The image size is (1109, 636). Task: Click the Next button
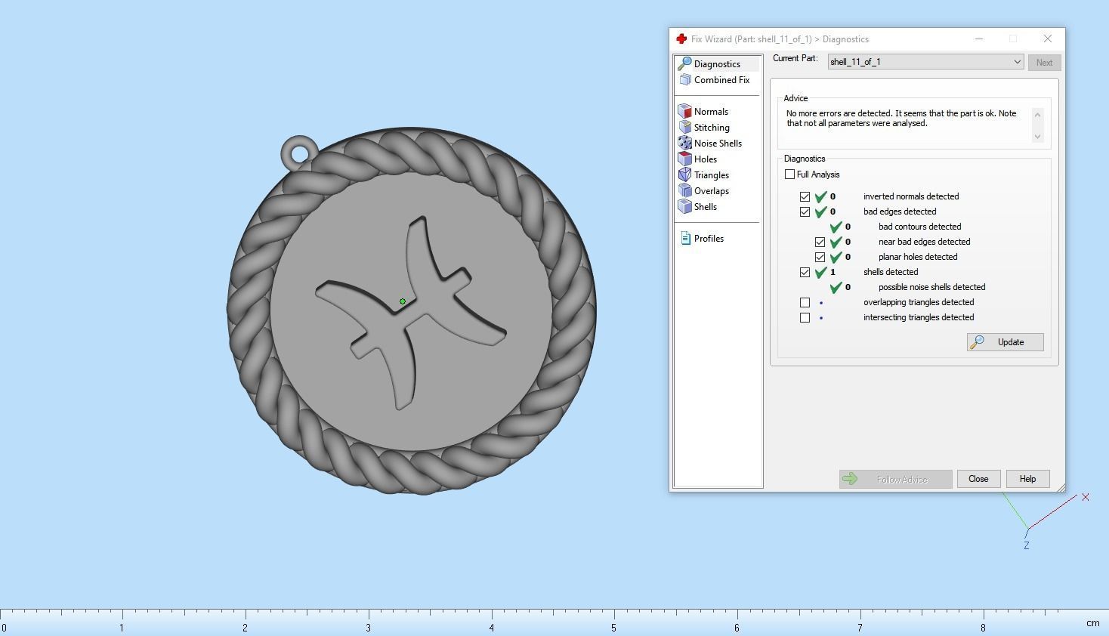point(1044,63)
